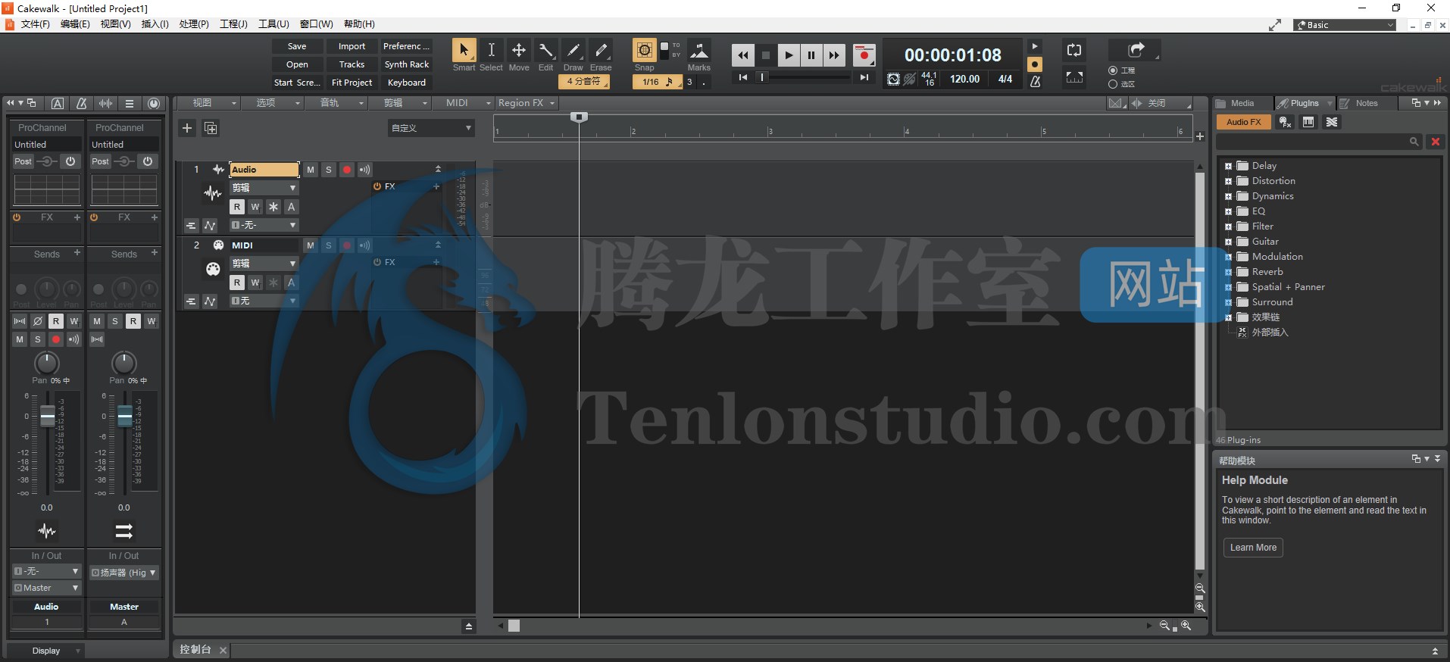This screenshot has height=662, width=1450.
Task: Open the Marks module icon
Action: click(x=698, y=51)
